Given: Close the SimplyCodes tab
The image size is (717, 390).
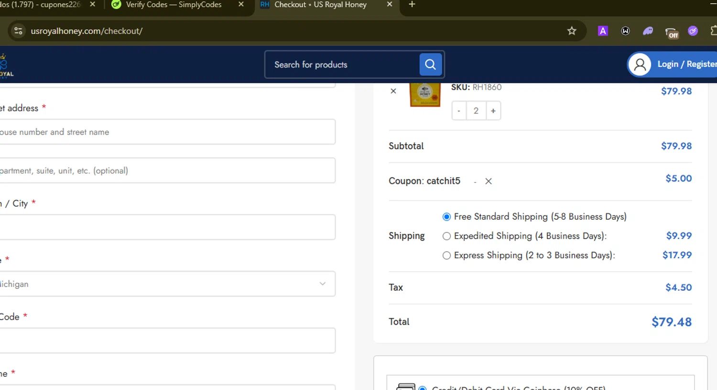Looking at the screenshot, I should pyautogui.click(x=241, y=4).
